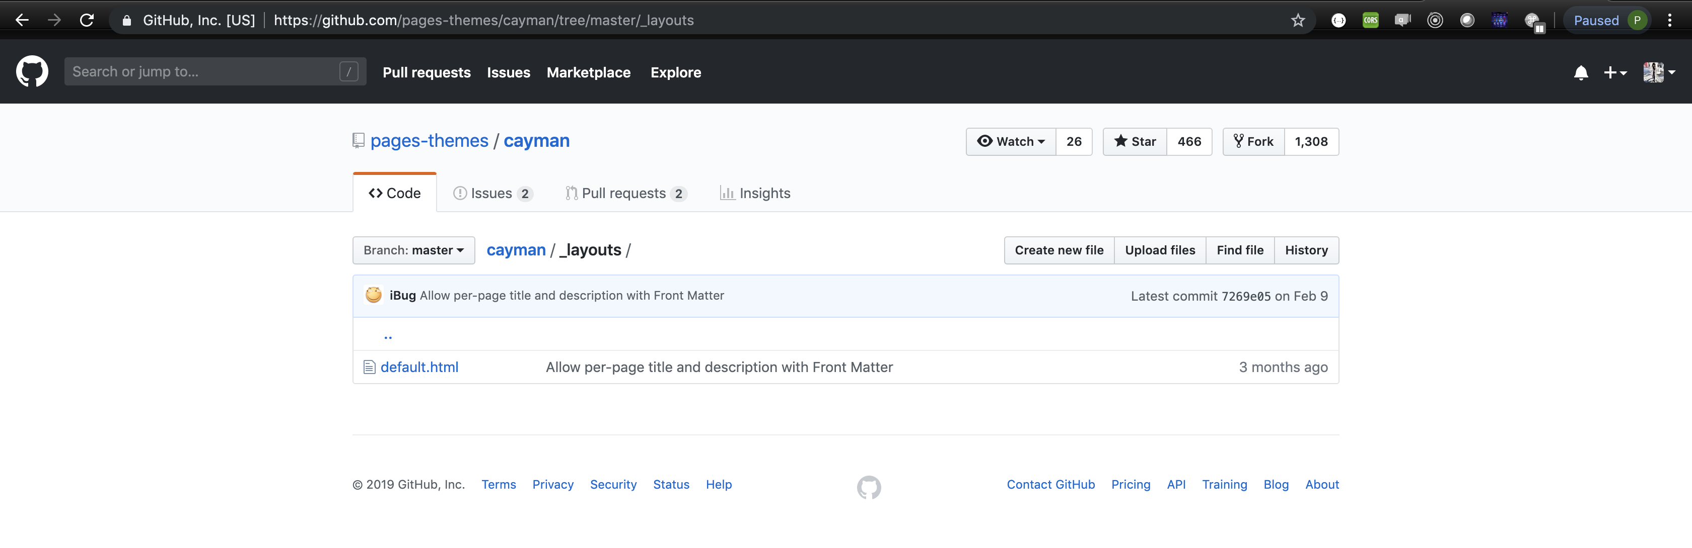Image resolution: width=1692 pixels, height=548 pixels.
Task: Go back with browser back arrow
Action: (22, 20)
